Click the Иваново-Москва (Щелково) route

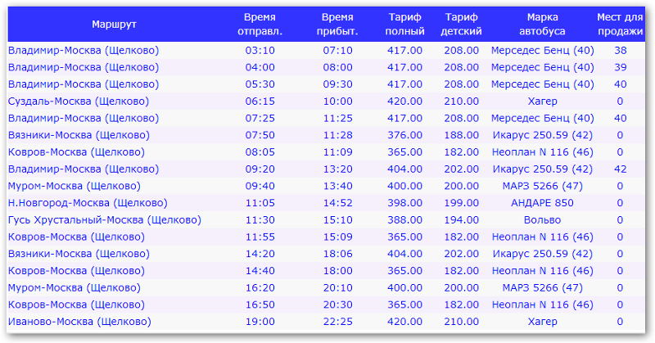pyautogui.click(x=79, y=322)
